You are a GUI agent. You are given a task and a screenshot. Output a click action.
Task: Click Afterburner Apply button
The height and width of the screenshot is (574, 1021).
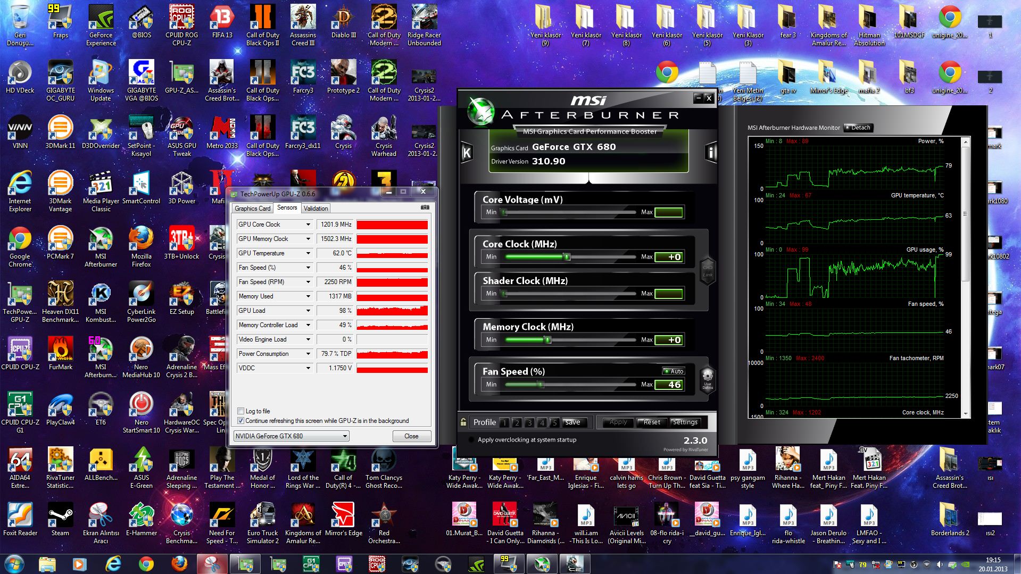(618, 422)
